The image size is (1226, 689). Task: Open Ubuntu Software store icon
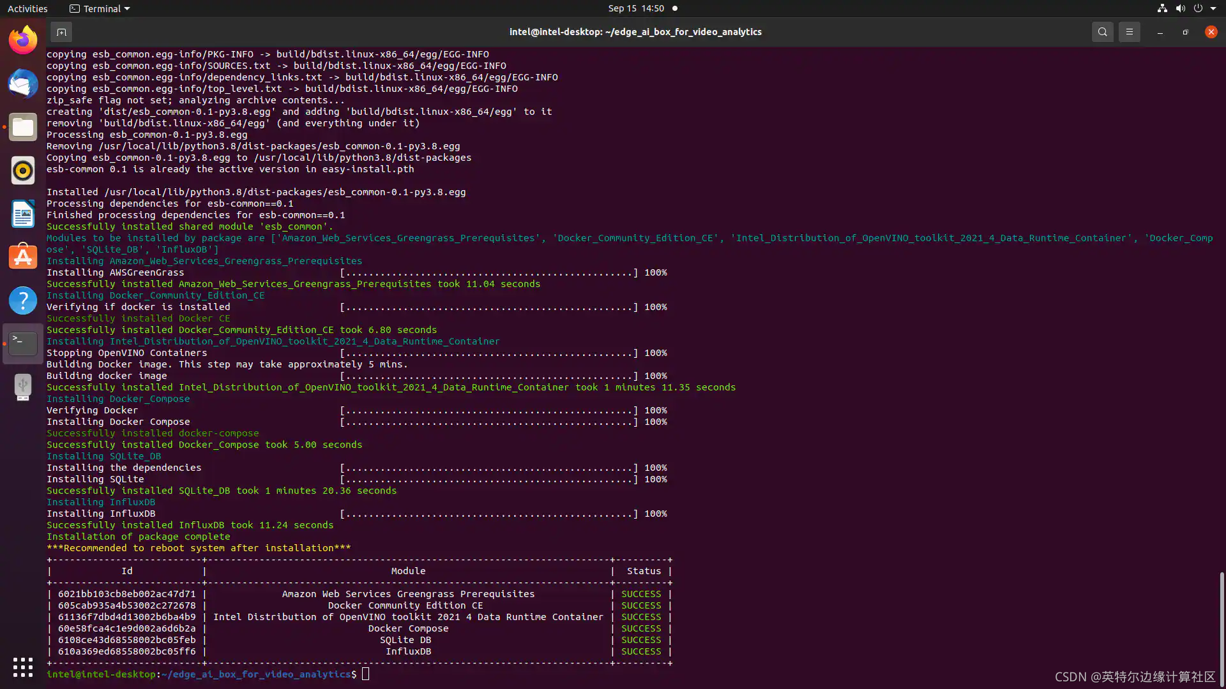click(23, 257)
